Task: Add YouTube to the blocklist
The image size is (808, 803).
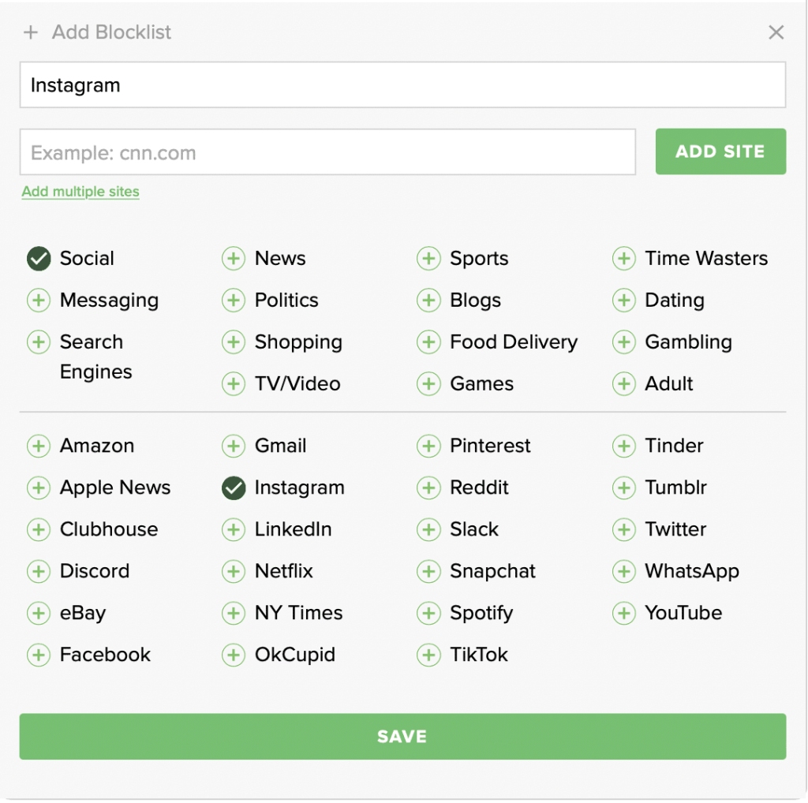Action: click(x=624, y=613)
